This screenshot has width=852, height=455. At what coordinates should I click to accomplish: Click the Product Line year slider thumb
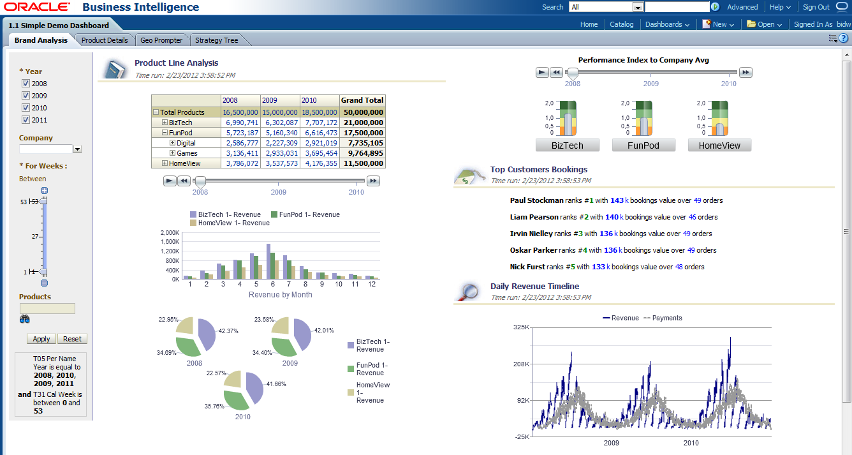[200, 182]
